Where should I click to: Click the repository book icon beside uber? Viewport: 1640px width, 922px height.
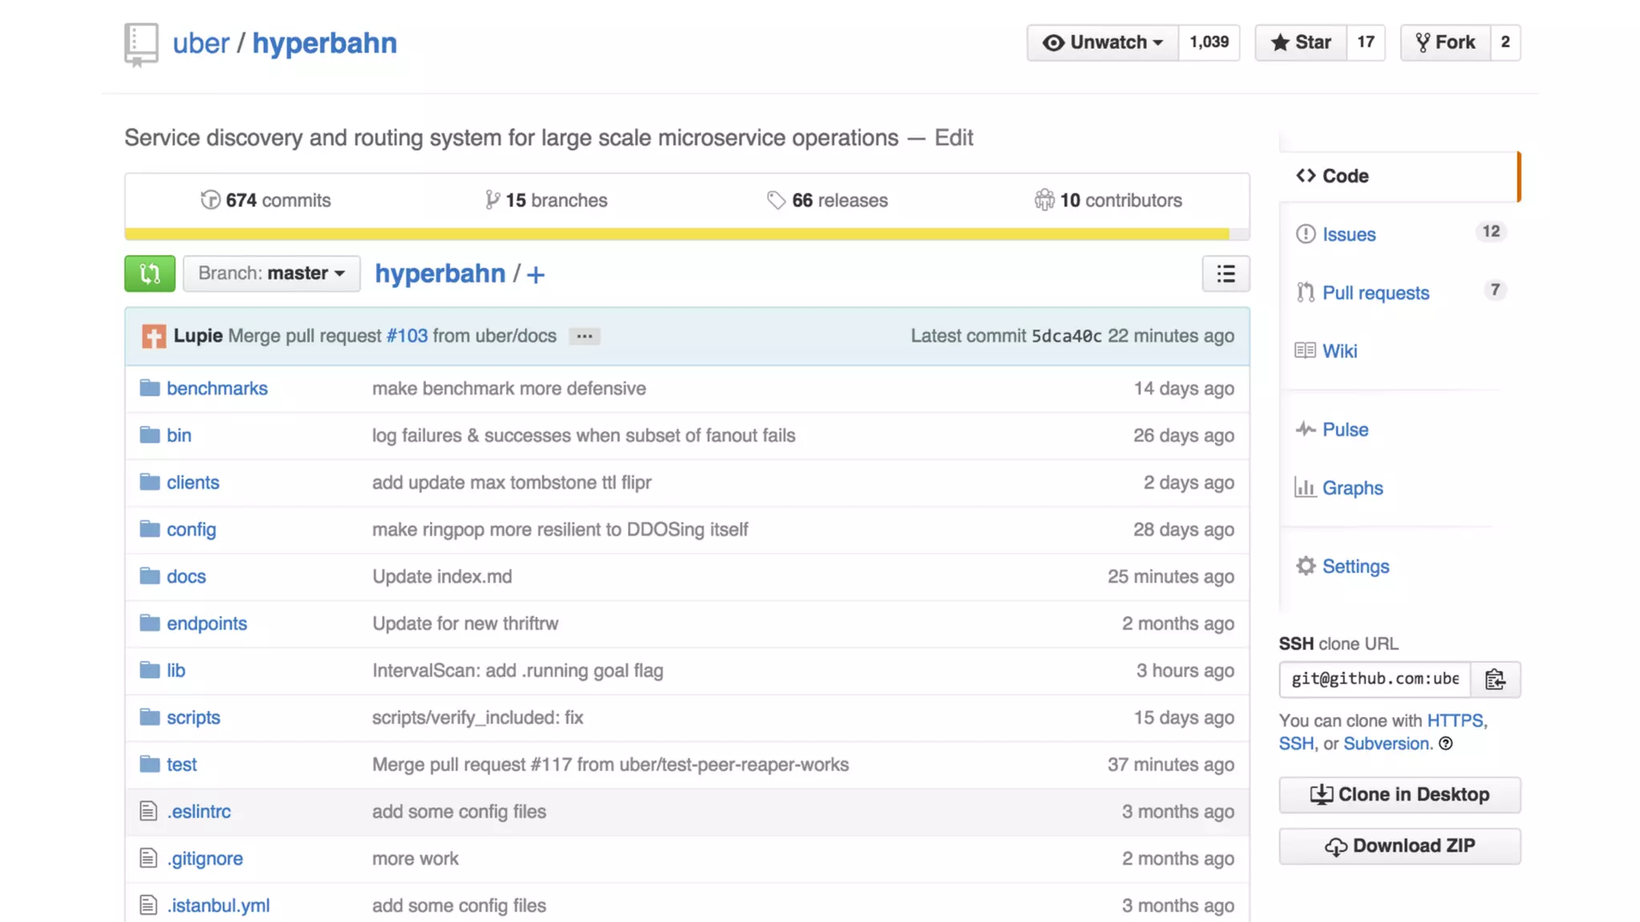point(141,44)
